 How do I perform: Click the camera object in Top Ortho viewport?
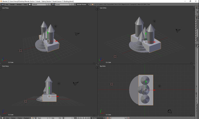[x=170, y=111]
